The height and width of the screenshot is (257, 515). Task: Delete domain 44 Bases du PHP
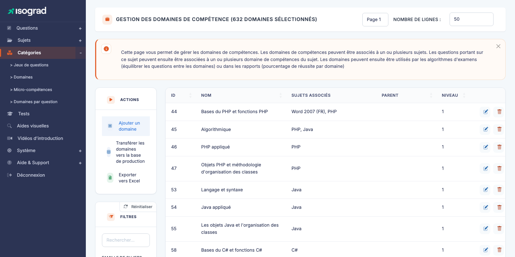[499, 112]
